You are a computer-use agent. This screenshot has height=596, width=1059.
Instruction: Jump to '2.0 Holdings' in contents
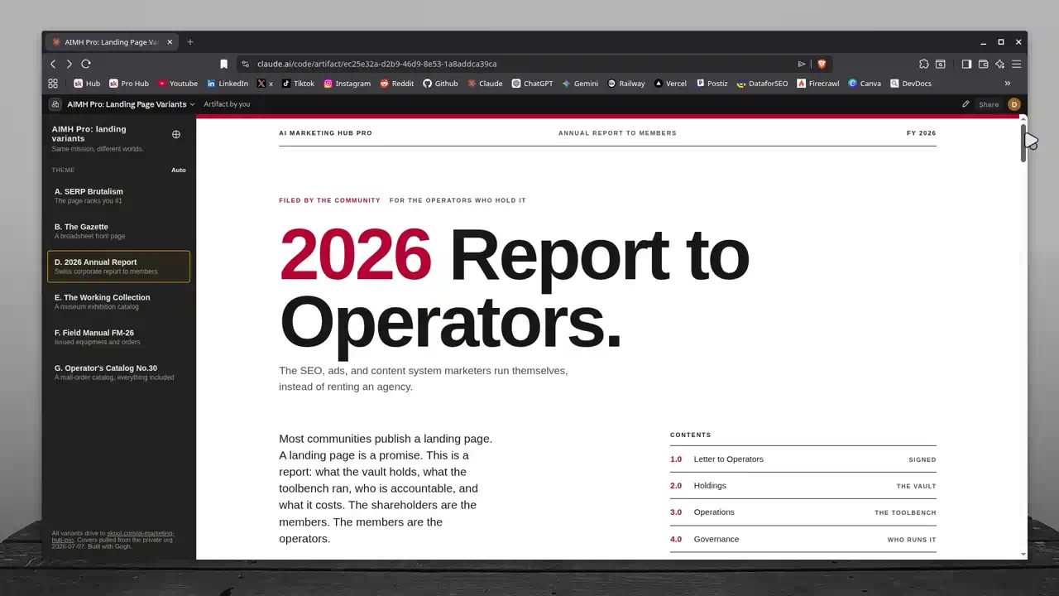point(803,486)
